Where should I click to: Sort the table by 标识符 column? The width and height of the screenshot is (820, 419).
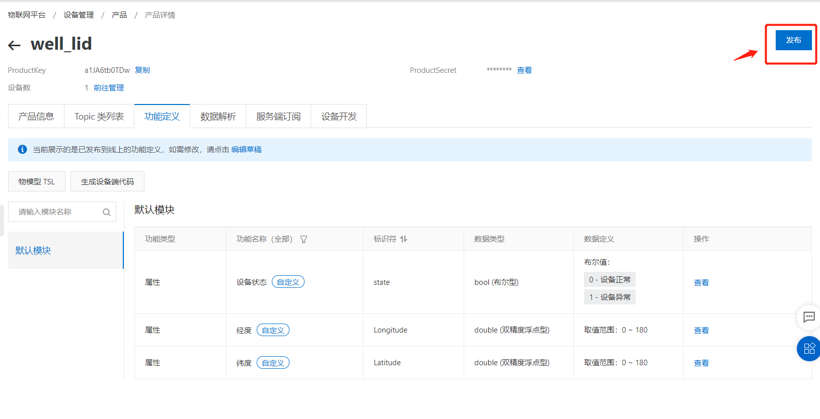point(404,239)
